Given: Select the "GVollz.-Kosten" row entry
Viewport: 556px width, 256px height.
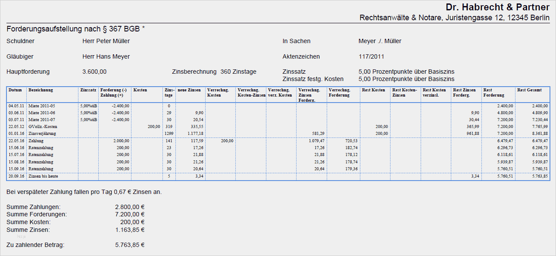Looking at the screenshot, I should (x=43, y=127).
